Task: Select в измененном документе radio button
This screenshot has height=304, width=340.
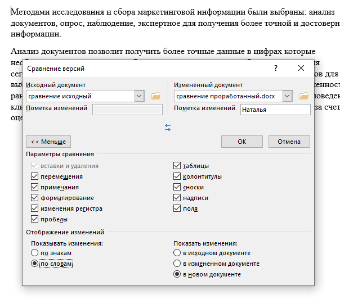Action: [178, 264]
